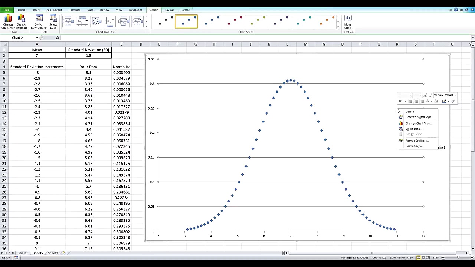Switch to Page Break Preview in status bar
The height and width of the screenshot is (267, 475).
(x=428, y=258)
